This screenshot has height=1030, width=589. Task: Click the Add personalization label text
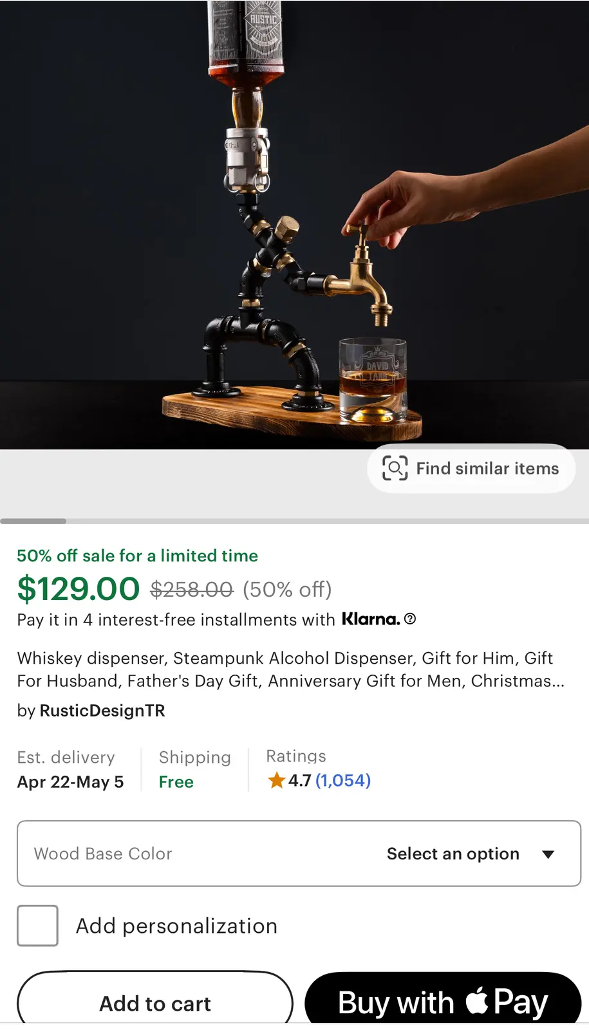pos(176,926)
